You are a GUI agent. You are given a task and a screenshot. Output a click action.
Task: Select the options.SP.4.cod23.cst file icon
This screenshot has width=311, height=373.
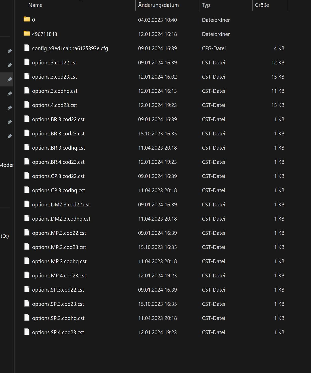(27, 332)
